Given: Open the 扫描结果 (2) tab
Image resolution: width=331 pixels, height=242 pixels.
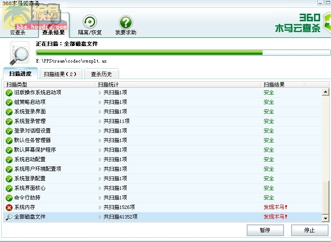Looking at the screenshot, I should [x=60, y=74].
